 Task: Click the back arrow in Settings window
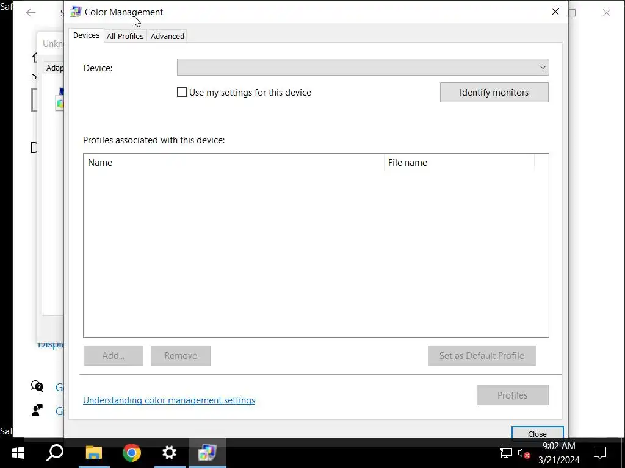point(31,13)
